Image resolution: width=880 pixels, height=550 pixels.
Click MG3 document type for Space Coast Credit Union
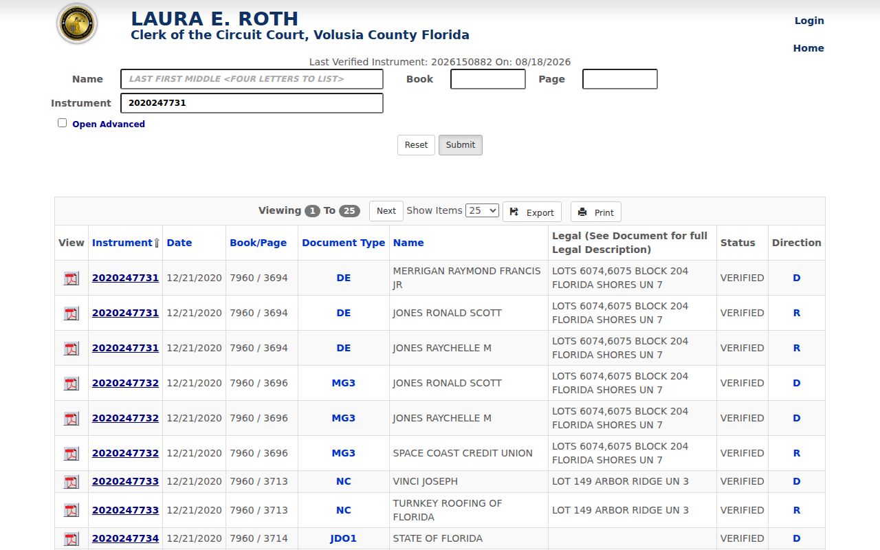344,453
